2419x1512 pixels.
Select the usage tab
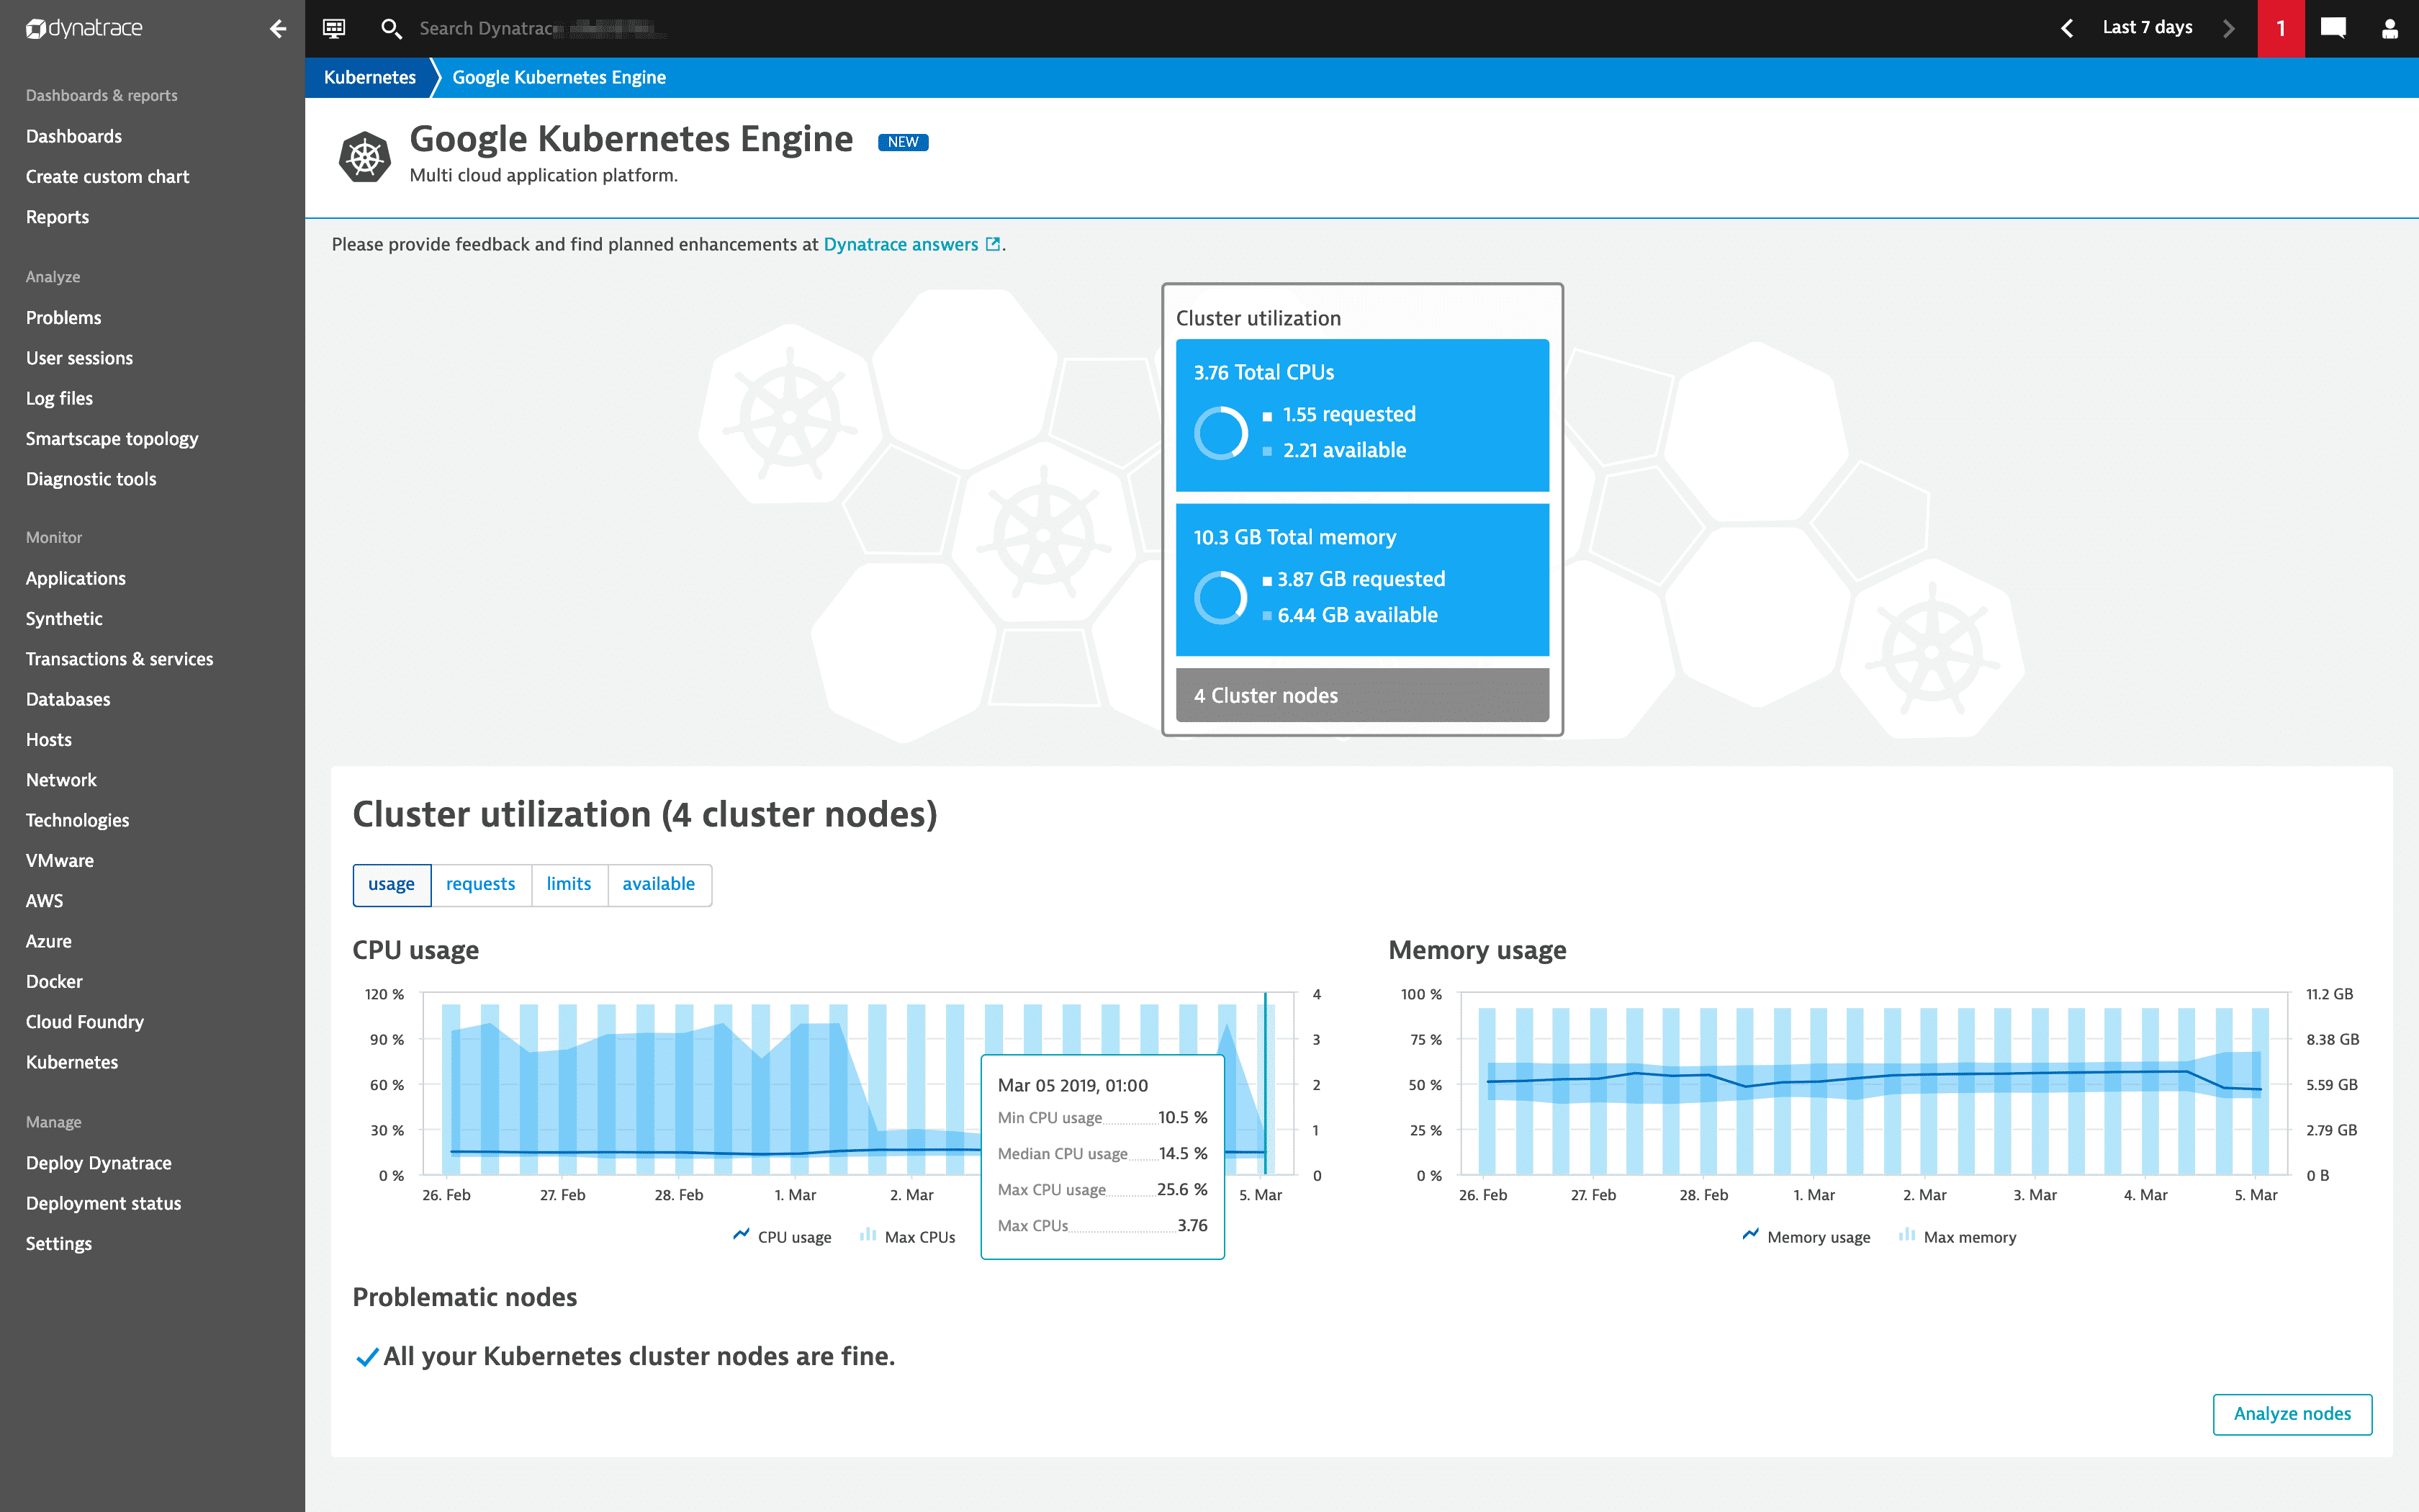392,885
